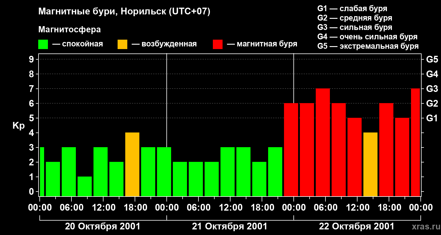The width and height of the screenshot is (441, 235).
Task: Click the '20 Октября 2001' date label
Action: click(103, 226)
